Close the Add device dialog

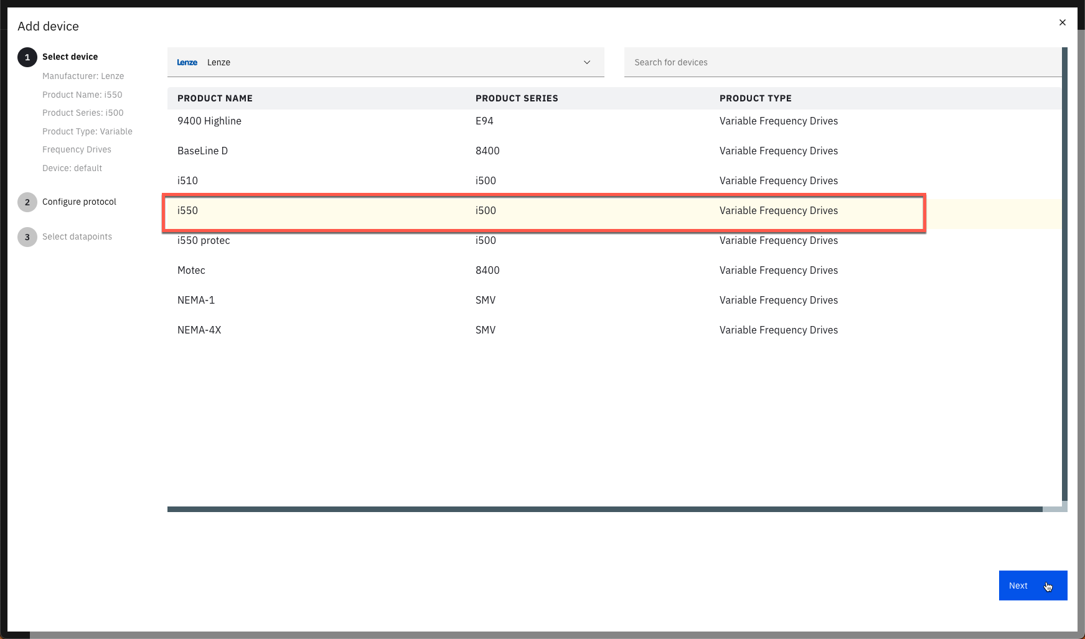[1062, 22]
